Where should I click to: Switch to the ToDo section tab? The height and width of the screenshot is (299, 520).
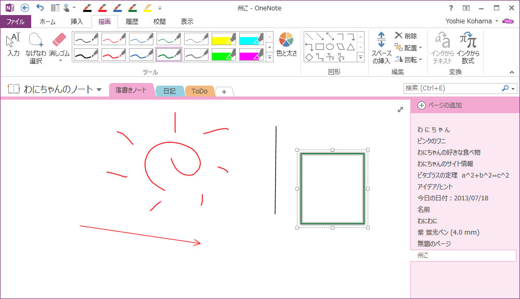(x=199, y=91)
